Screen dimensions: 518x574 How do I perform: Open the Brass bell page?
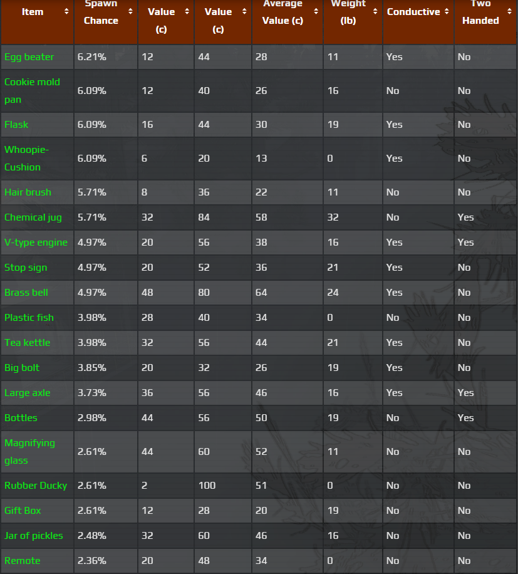point(26,293)
